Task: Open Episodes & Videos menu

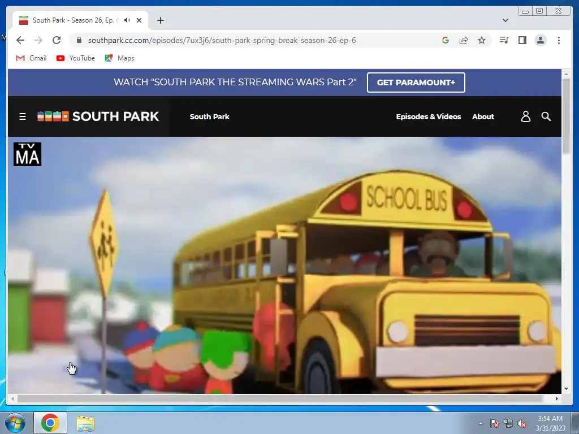Action: tap(429, 116)
